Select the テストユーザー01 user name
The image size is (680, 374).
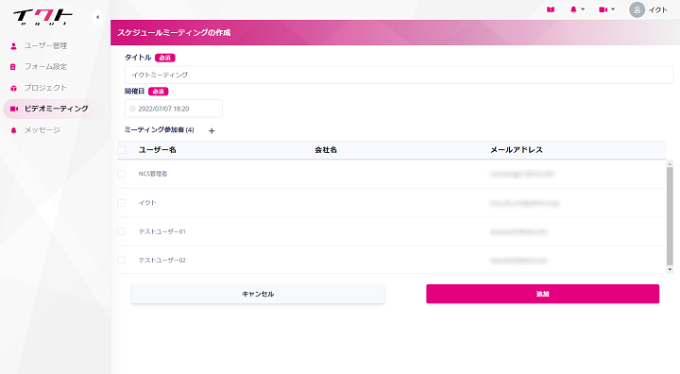coord(161,231)
